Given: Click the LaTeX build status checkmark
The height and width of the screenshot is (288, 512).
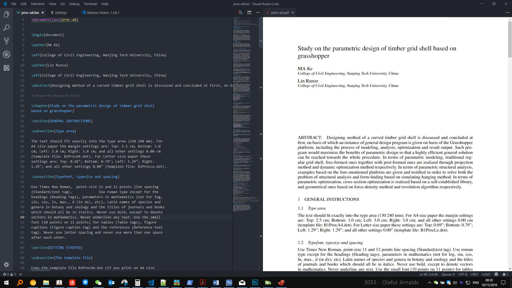Looking at the screenshot, I should tap(21, 274).
